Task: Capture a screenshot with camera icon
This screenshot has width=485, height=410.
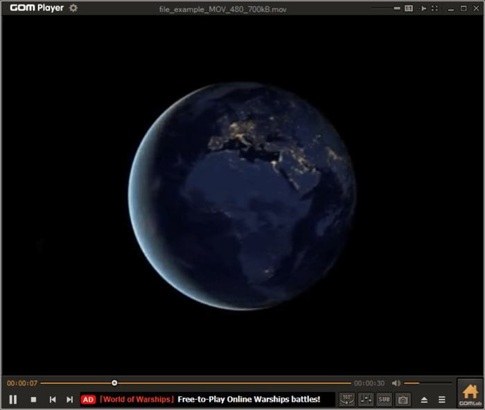Action: pos(403,400)
